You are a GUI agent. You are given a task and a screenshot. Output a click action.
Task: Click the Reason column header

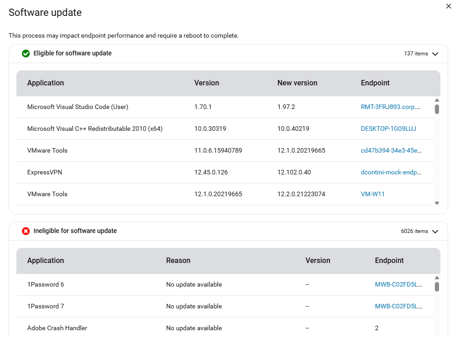178,261
